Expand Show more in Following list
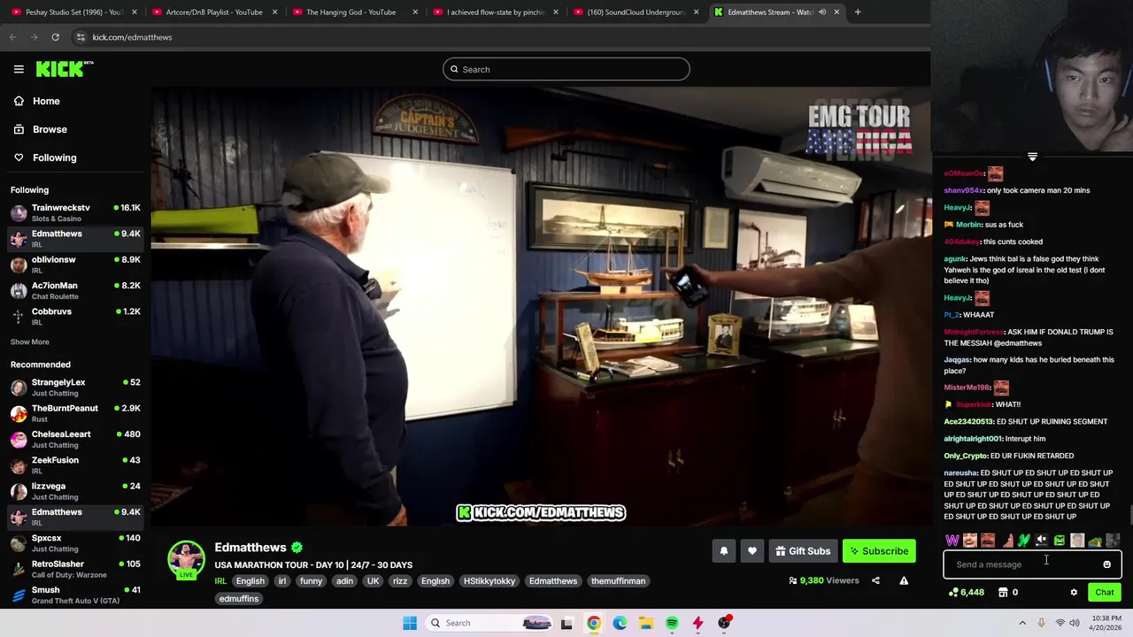The width and height of the screenshot is (1133, 637). point(30,342)
